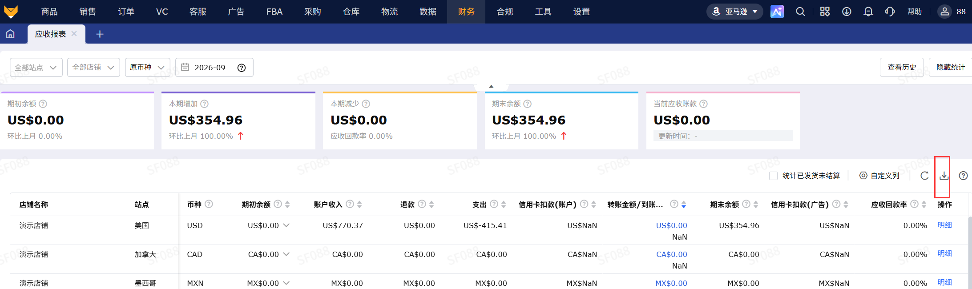
Task: Open the 全部站点 dropdown
Action: coord(36,68)
